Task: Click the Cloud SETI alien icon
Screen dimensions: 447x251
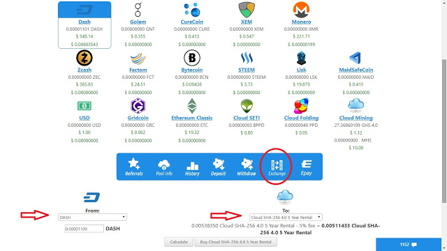Action: (247, 106)
